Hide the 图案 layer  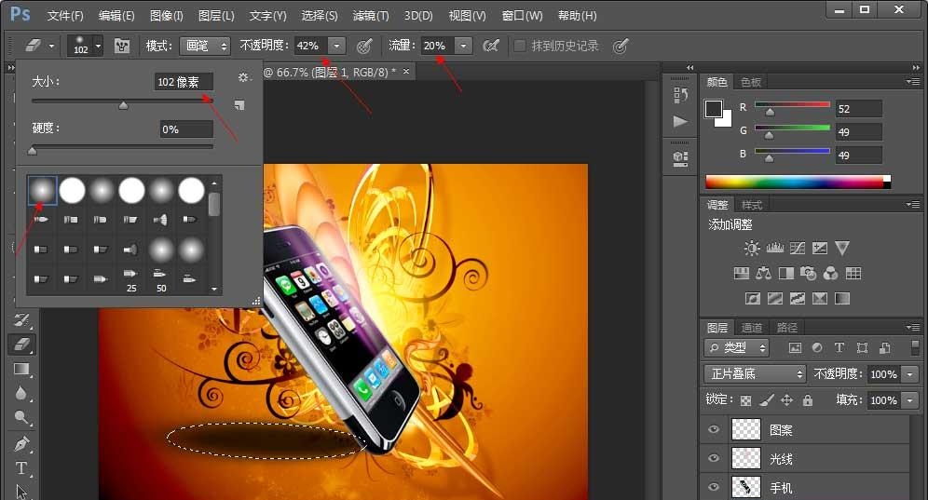click(714, 430)
